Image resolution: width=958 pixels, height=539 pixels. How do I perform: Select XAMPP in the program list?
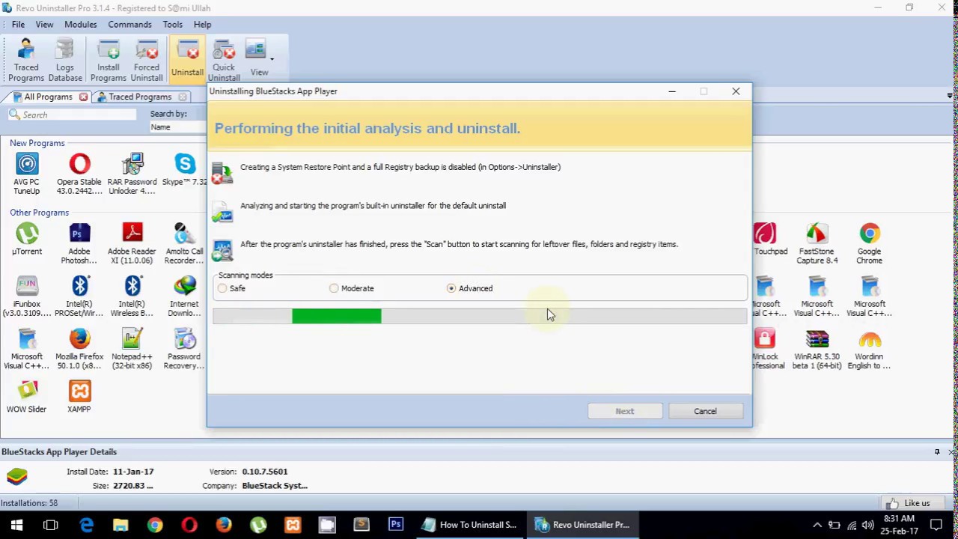pyautogui.click(x=79, y=397)
